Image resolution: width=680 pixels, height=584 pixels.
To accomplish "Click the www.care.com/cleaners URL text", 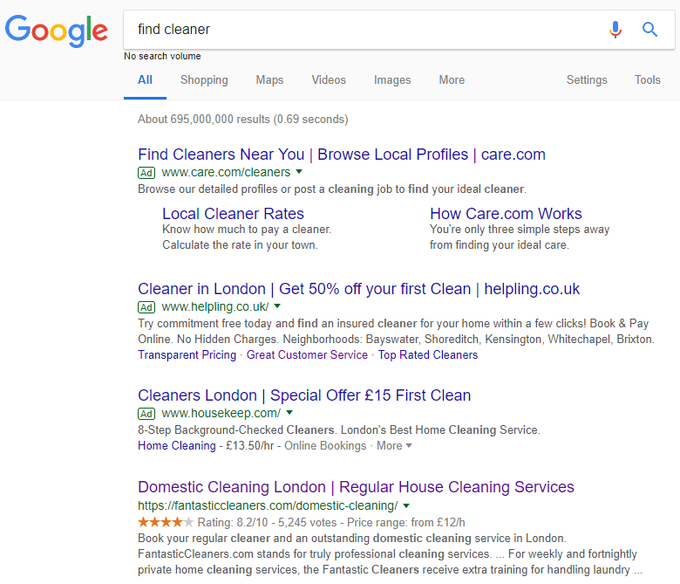I will (226, 172).
